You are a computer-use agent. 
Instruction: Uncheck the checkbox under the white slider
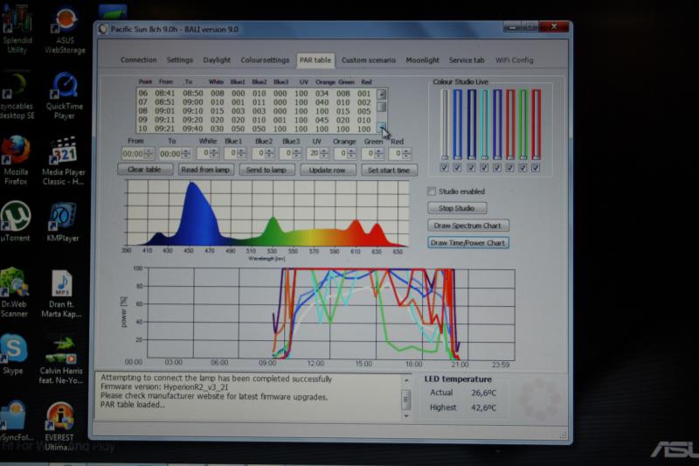(445, 167)
